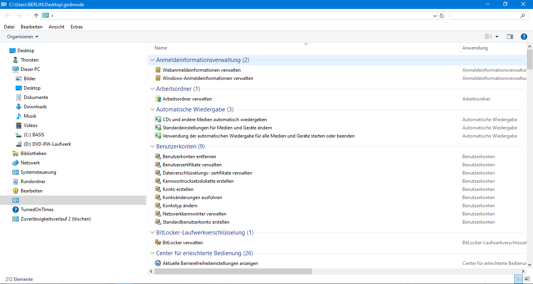Viewport: 533px width, 284px height.
Task: Select Kontoänderungen ausführen row
Action: pyautogui.click(x=192, y=198)
